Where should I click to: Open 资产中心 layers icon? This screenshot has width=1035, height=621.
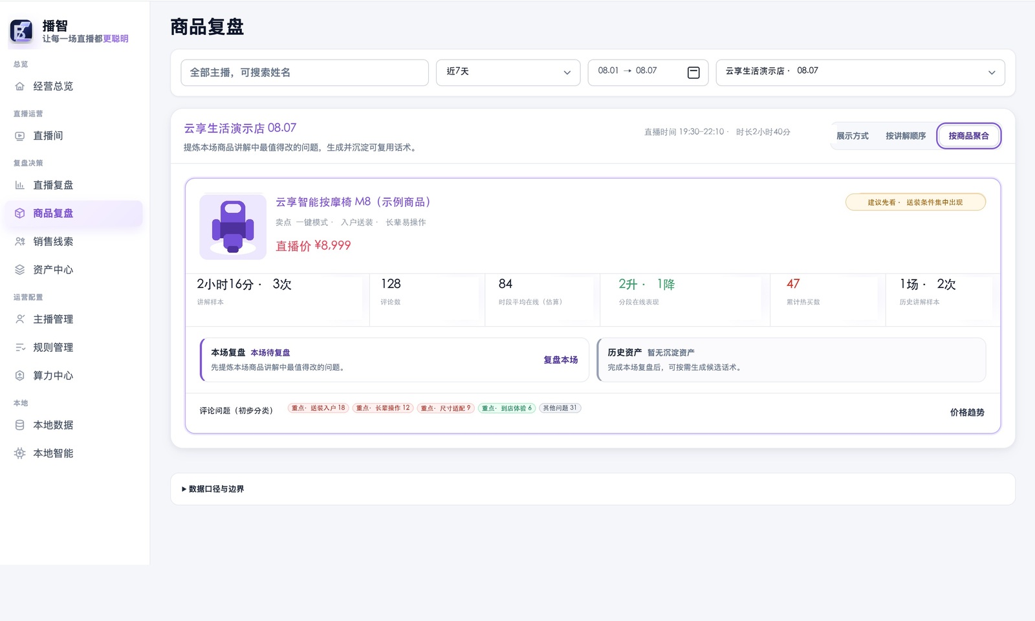click(x=19, y=270)
